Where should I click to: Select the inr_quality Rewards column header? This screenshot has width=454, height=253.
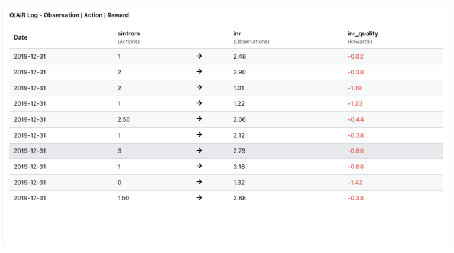click(x=362, y=37)
